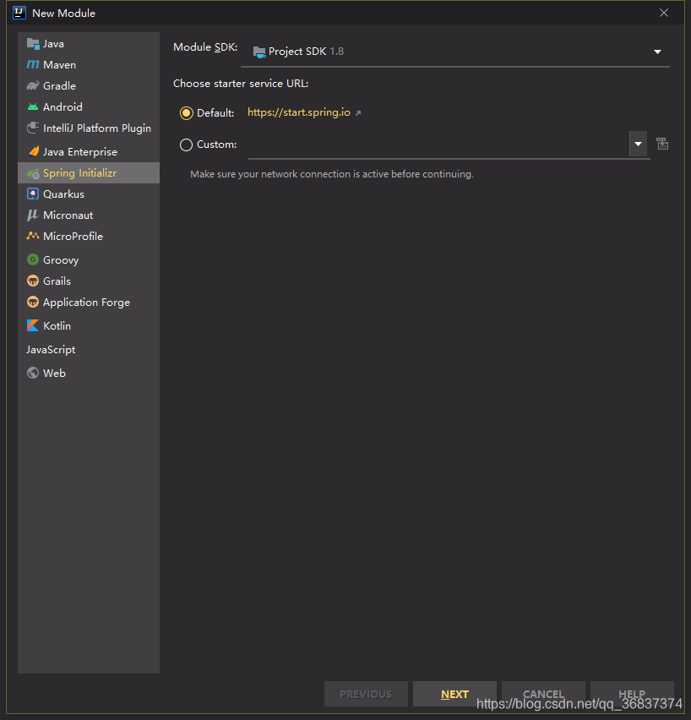The image size is (691, 720).
Task: Click the Gradle elephant icon
Action: point(33,86)
